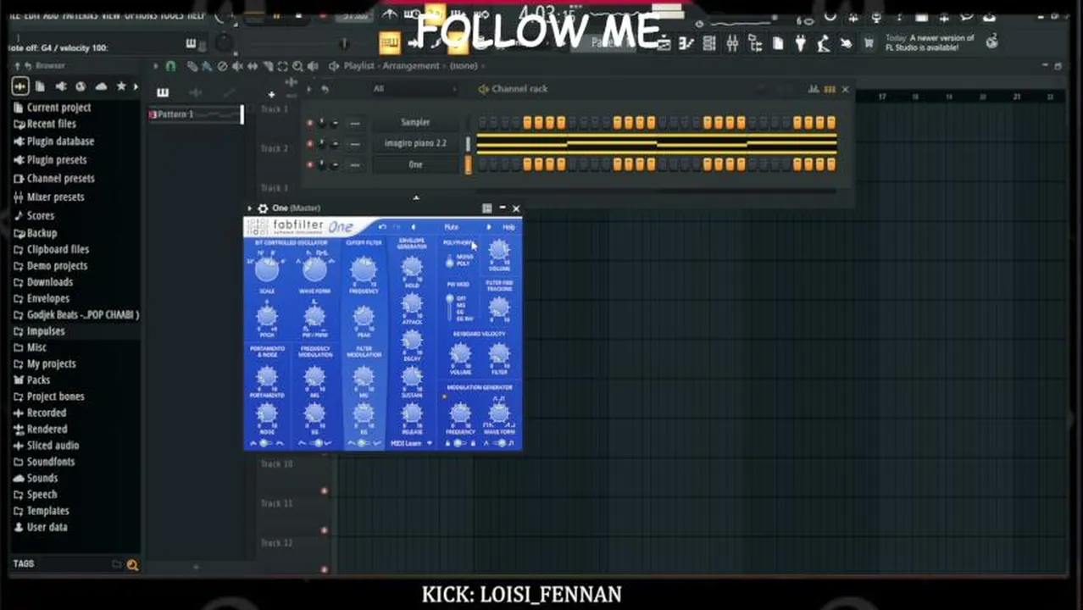Viewport: 1083px width, 610px height.
Task: Toggle Track 10 mute dot in playlist
Action: pyautogui.click(x=324, y=491)
